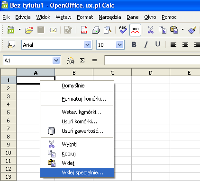The height and width of the screenshot is (181, 200).
Task: Select row 5 header
Action: click(x=9, y=112)
